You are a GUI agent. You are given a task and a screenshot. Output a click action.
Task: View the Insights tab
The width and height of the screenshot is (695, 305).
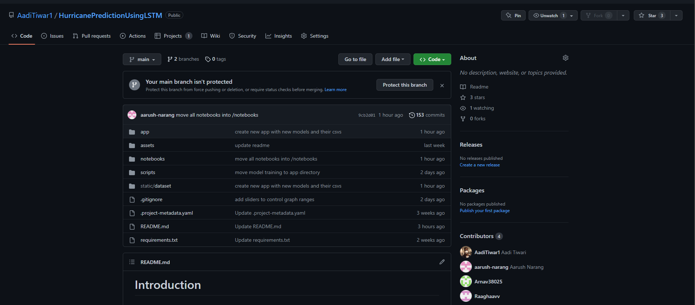(x=279, y=36)
